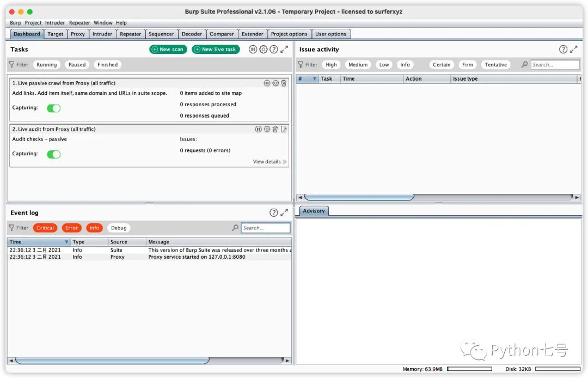The width and height of the screenshot is (588, 378).
Task: Open settings of Live audit task
Action: pos(267,129)
